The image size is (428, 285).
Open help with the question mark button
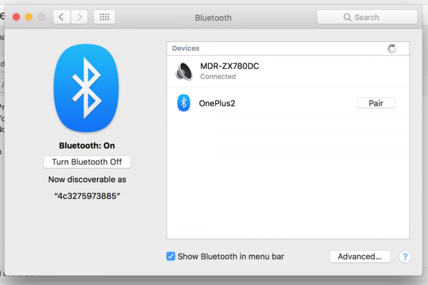click(x=405, y=257)
